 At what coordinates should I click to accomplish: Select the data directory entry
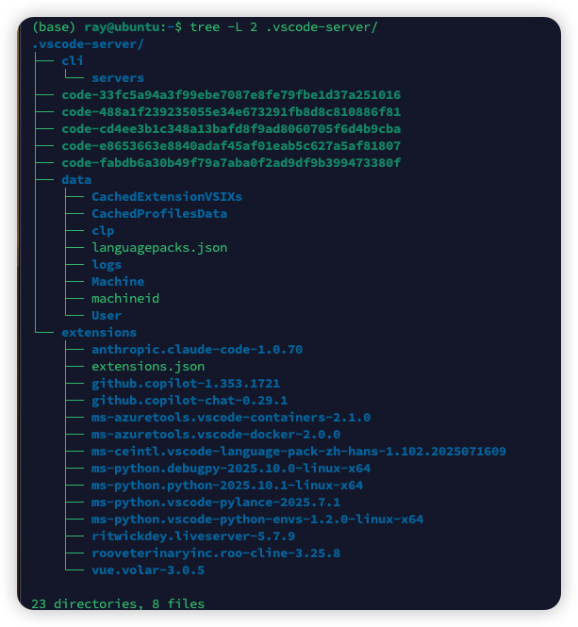coord(76,180)
